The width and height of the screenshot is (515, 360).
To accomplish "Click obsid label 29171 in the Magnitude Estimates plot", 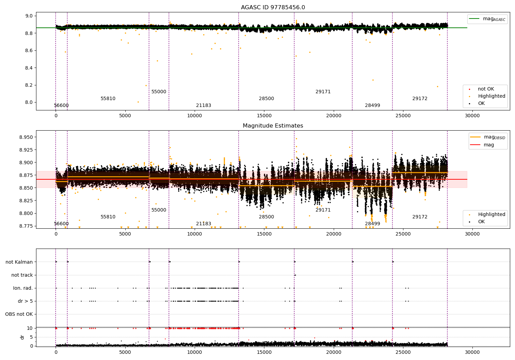I will [323, 210].
